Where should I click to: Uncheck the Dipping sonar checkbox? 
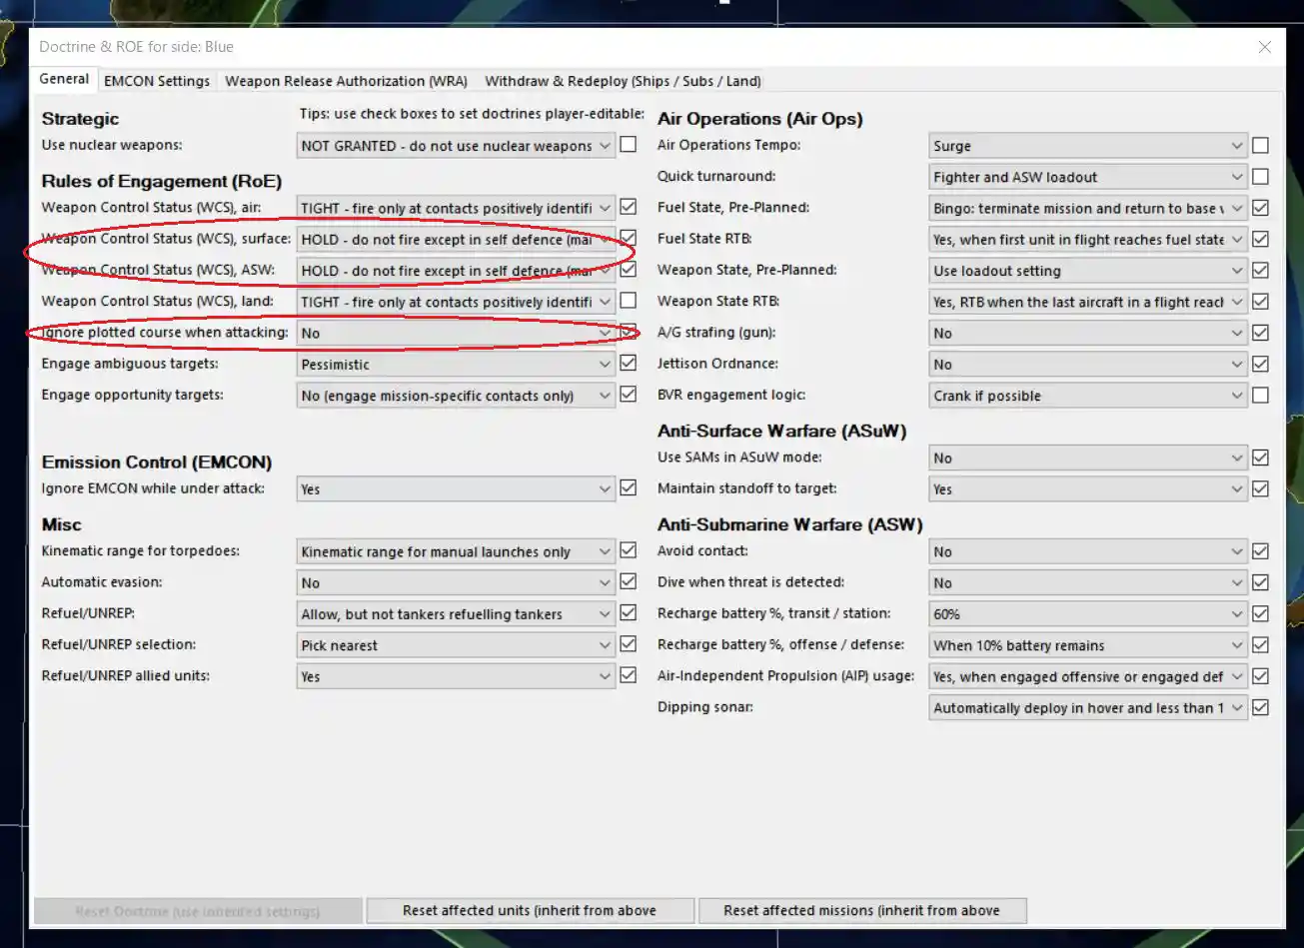tap(1260, 707)
